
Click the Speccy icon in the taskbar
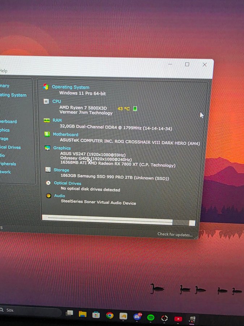pos(192,319)
